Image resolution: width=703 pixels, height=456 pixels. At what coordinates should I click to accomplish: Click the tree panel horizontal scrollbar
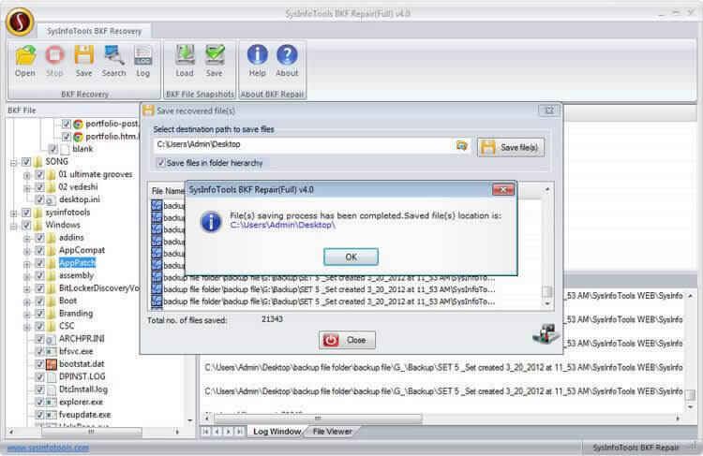(92, 432)
